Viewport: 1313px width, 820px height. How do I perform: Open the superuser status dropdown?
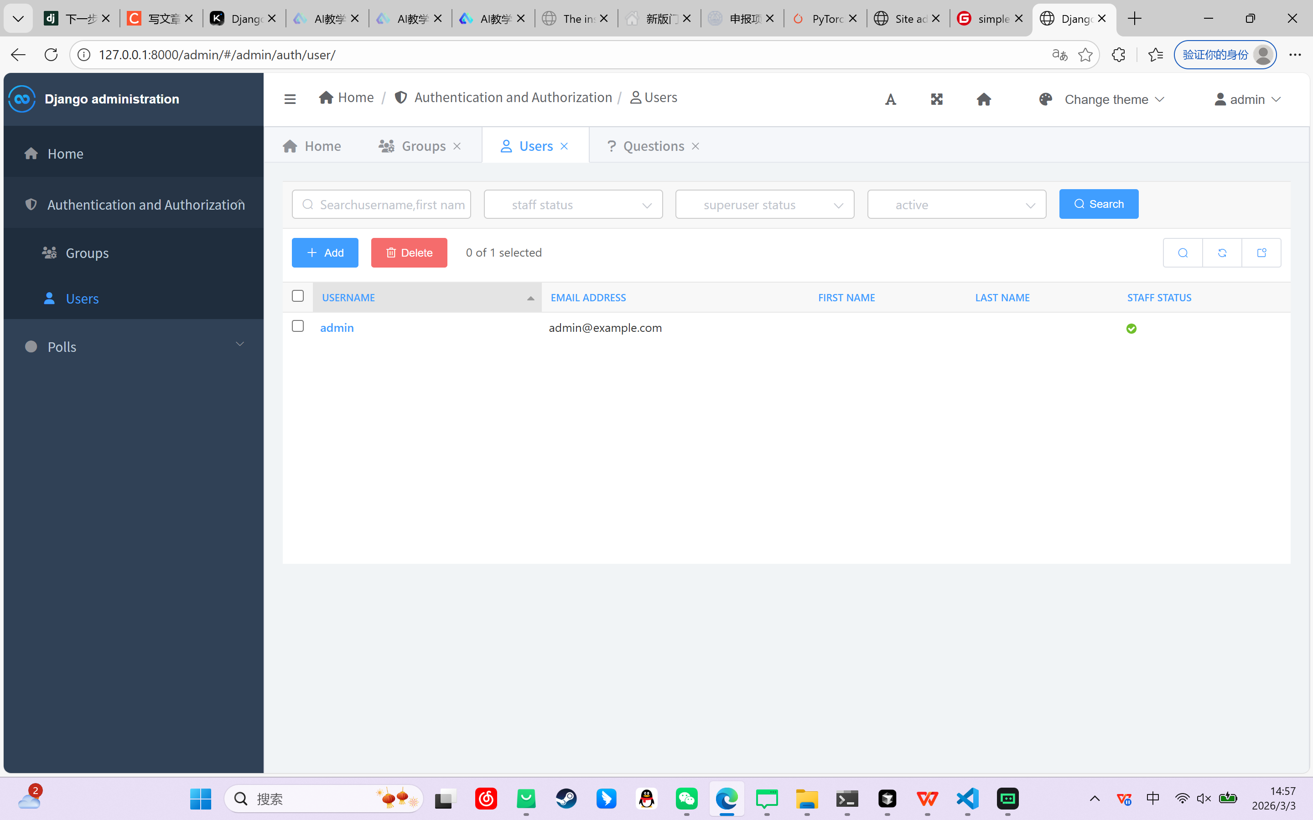point(764,205)
